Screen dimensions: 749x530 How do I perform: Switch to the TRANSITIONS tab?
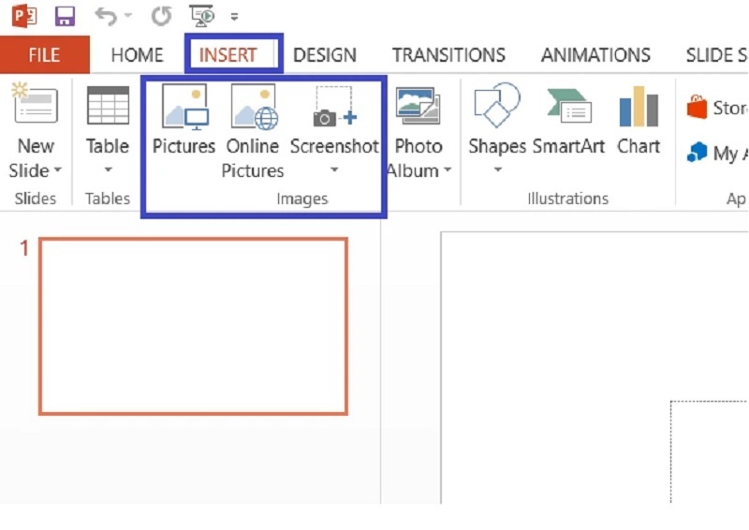click(448, 55)
